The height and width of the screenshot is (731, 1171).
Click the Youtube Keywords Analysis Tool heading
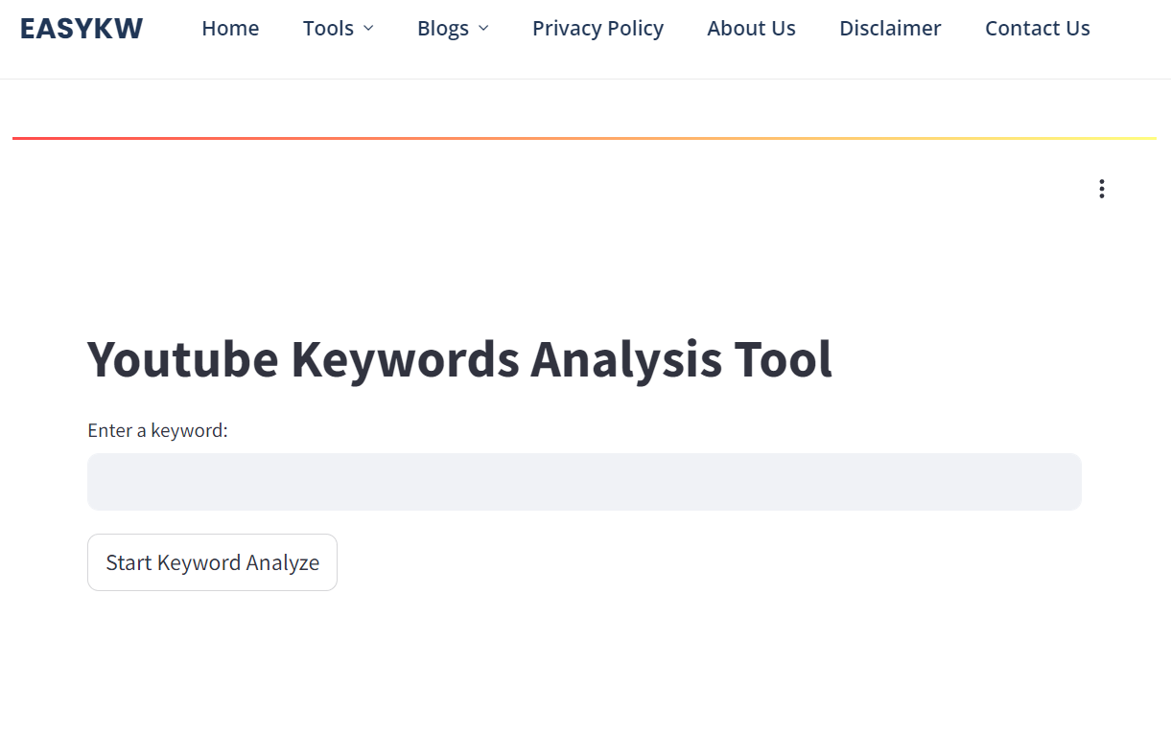pos(459,359)
